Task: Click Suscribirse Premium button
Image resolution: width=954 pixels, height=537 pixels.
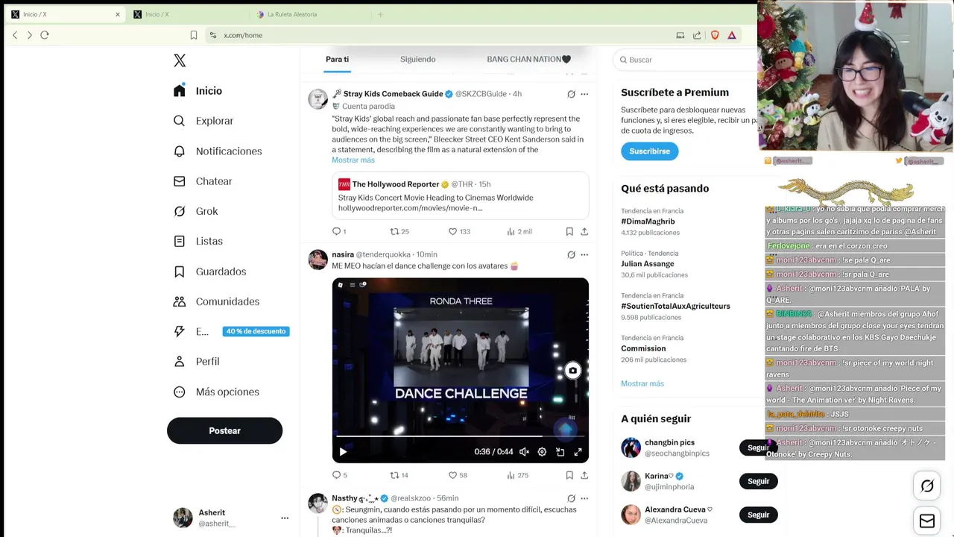Action: point(649,151)
